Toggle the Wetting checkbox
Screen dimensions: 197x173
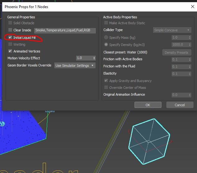(x=10, y=44)
